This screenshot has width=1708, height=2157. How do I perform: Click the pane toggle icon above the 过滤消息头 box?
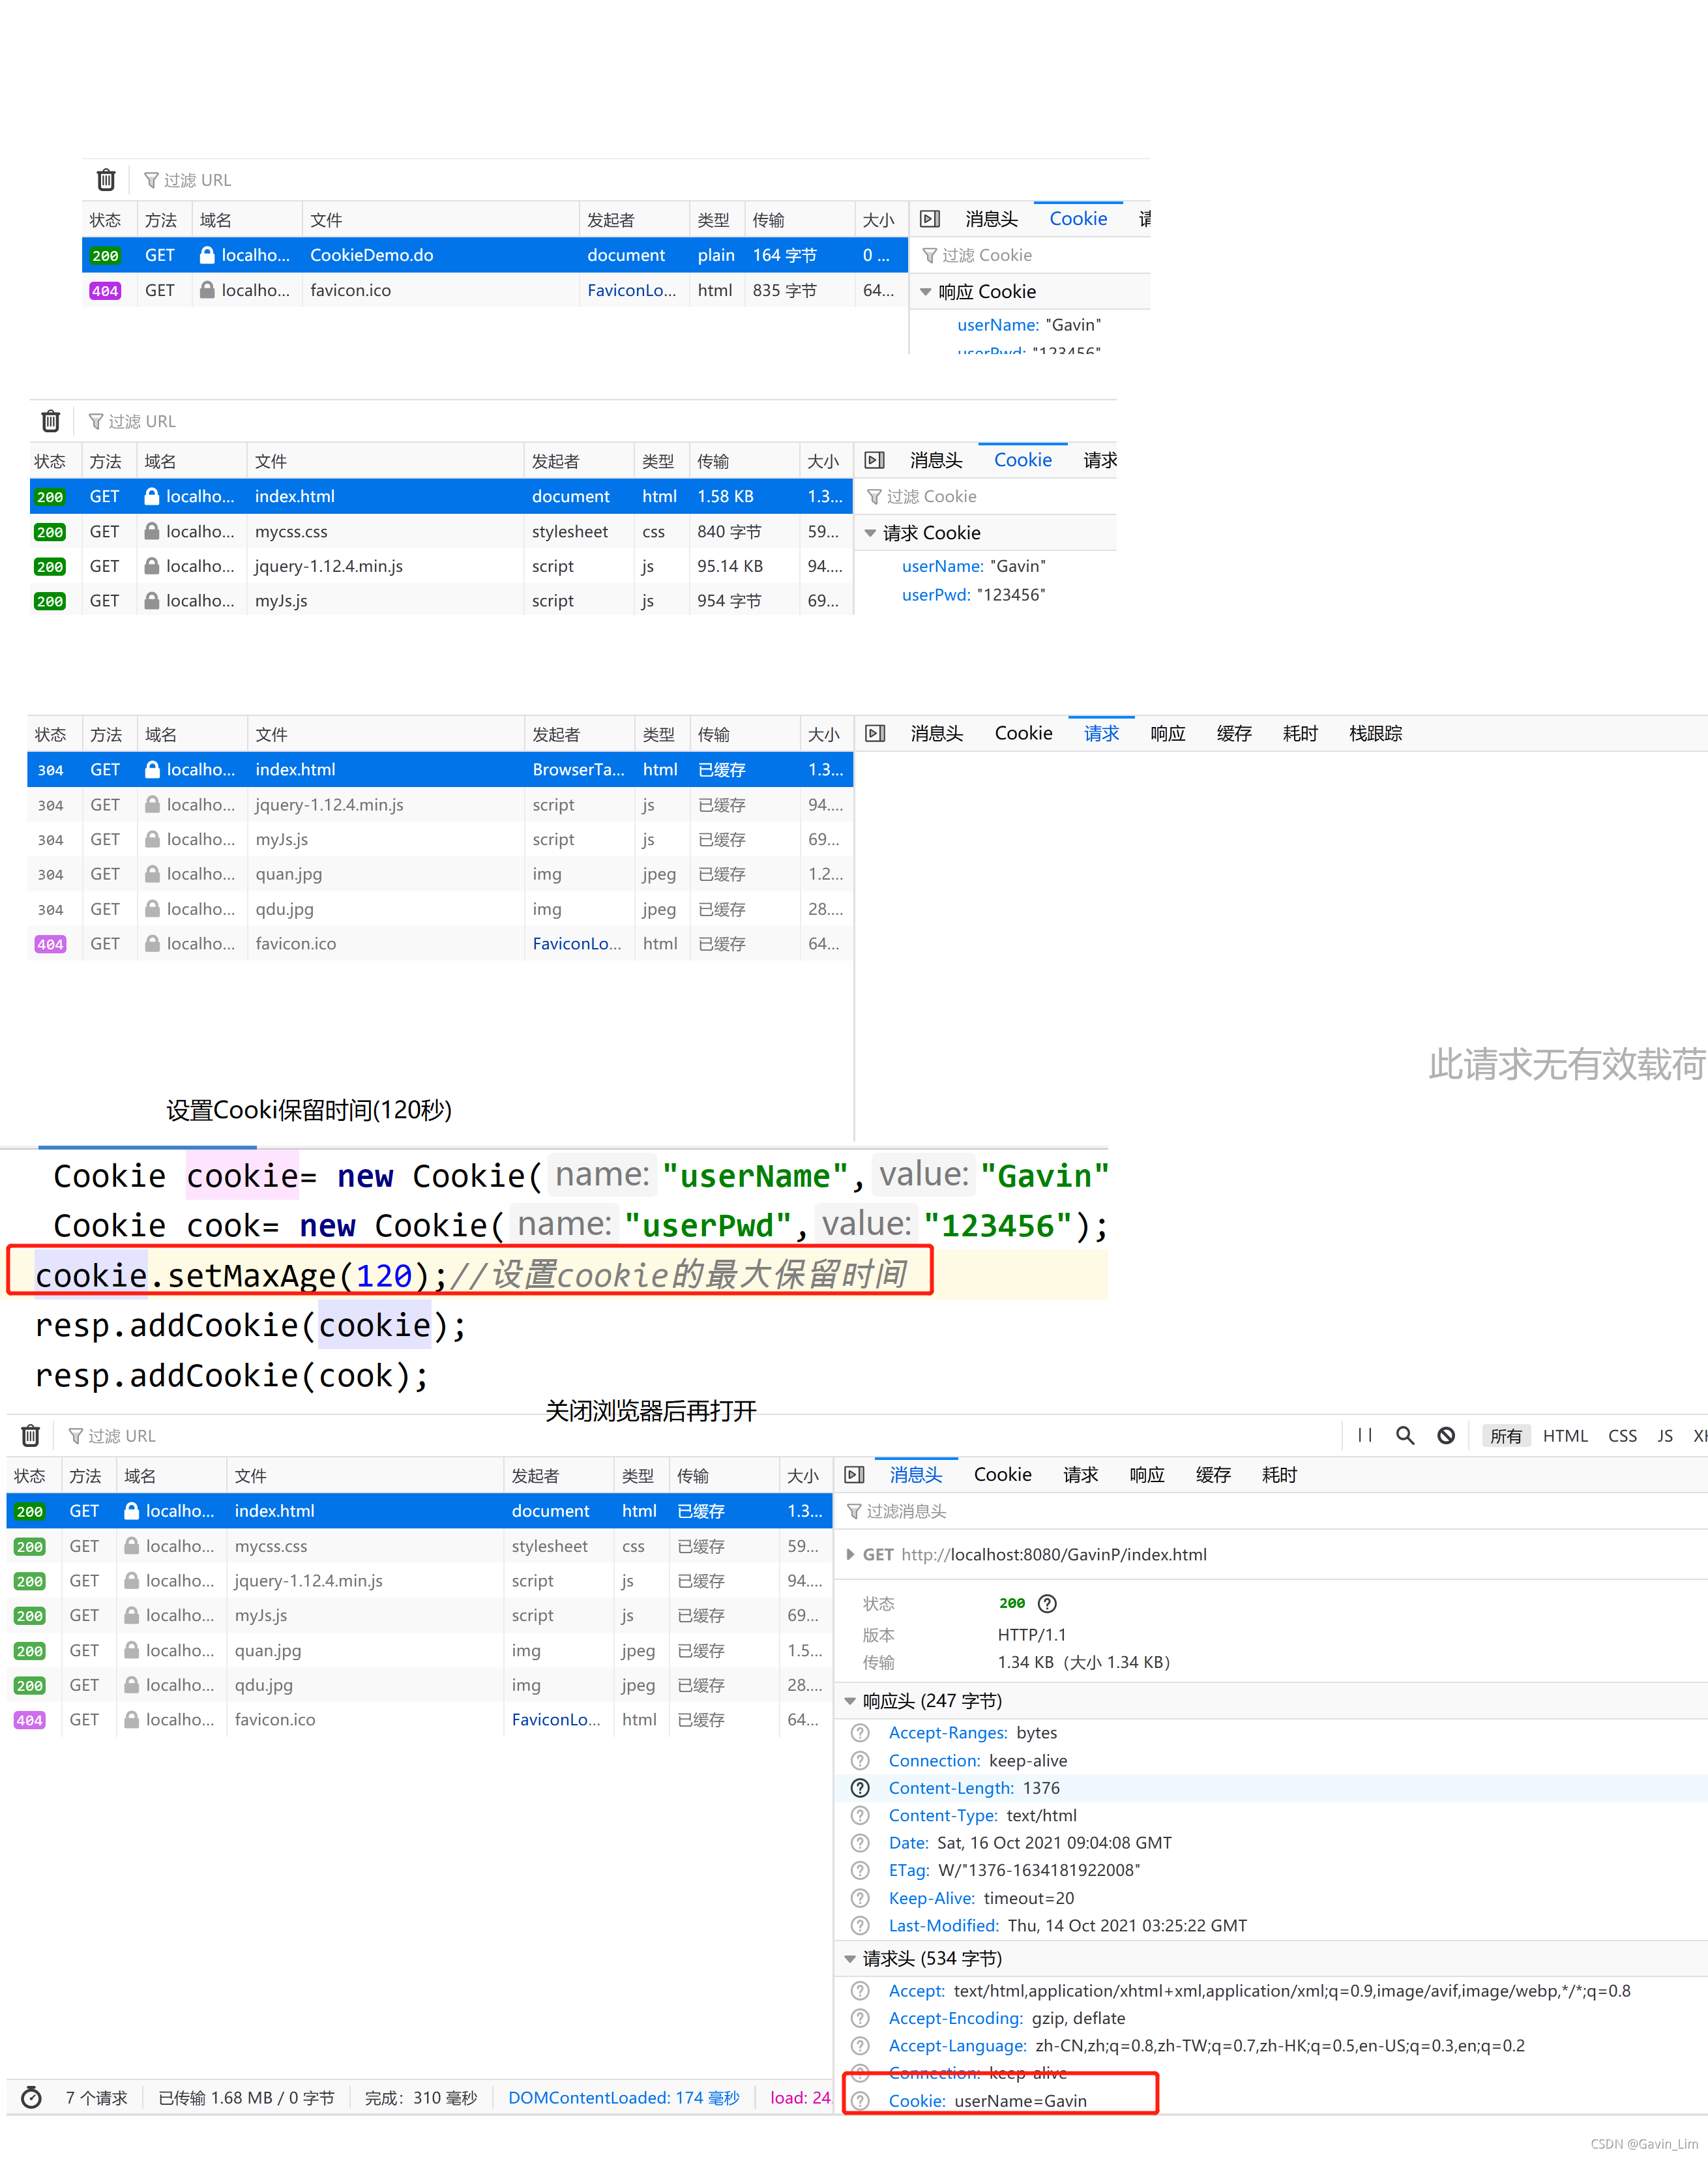pos(855,1474)
